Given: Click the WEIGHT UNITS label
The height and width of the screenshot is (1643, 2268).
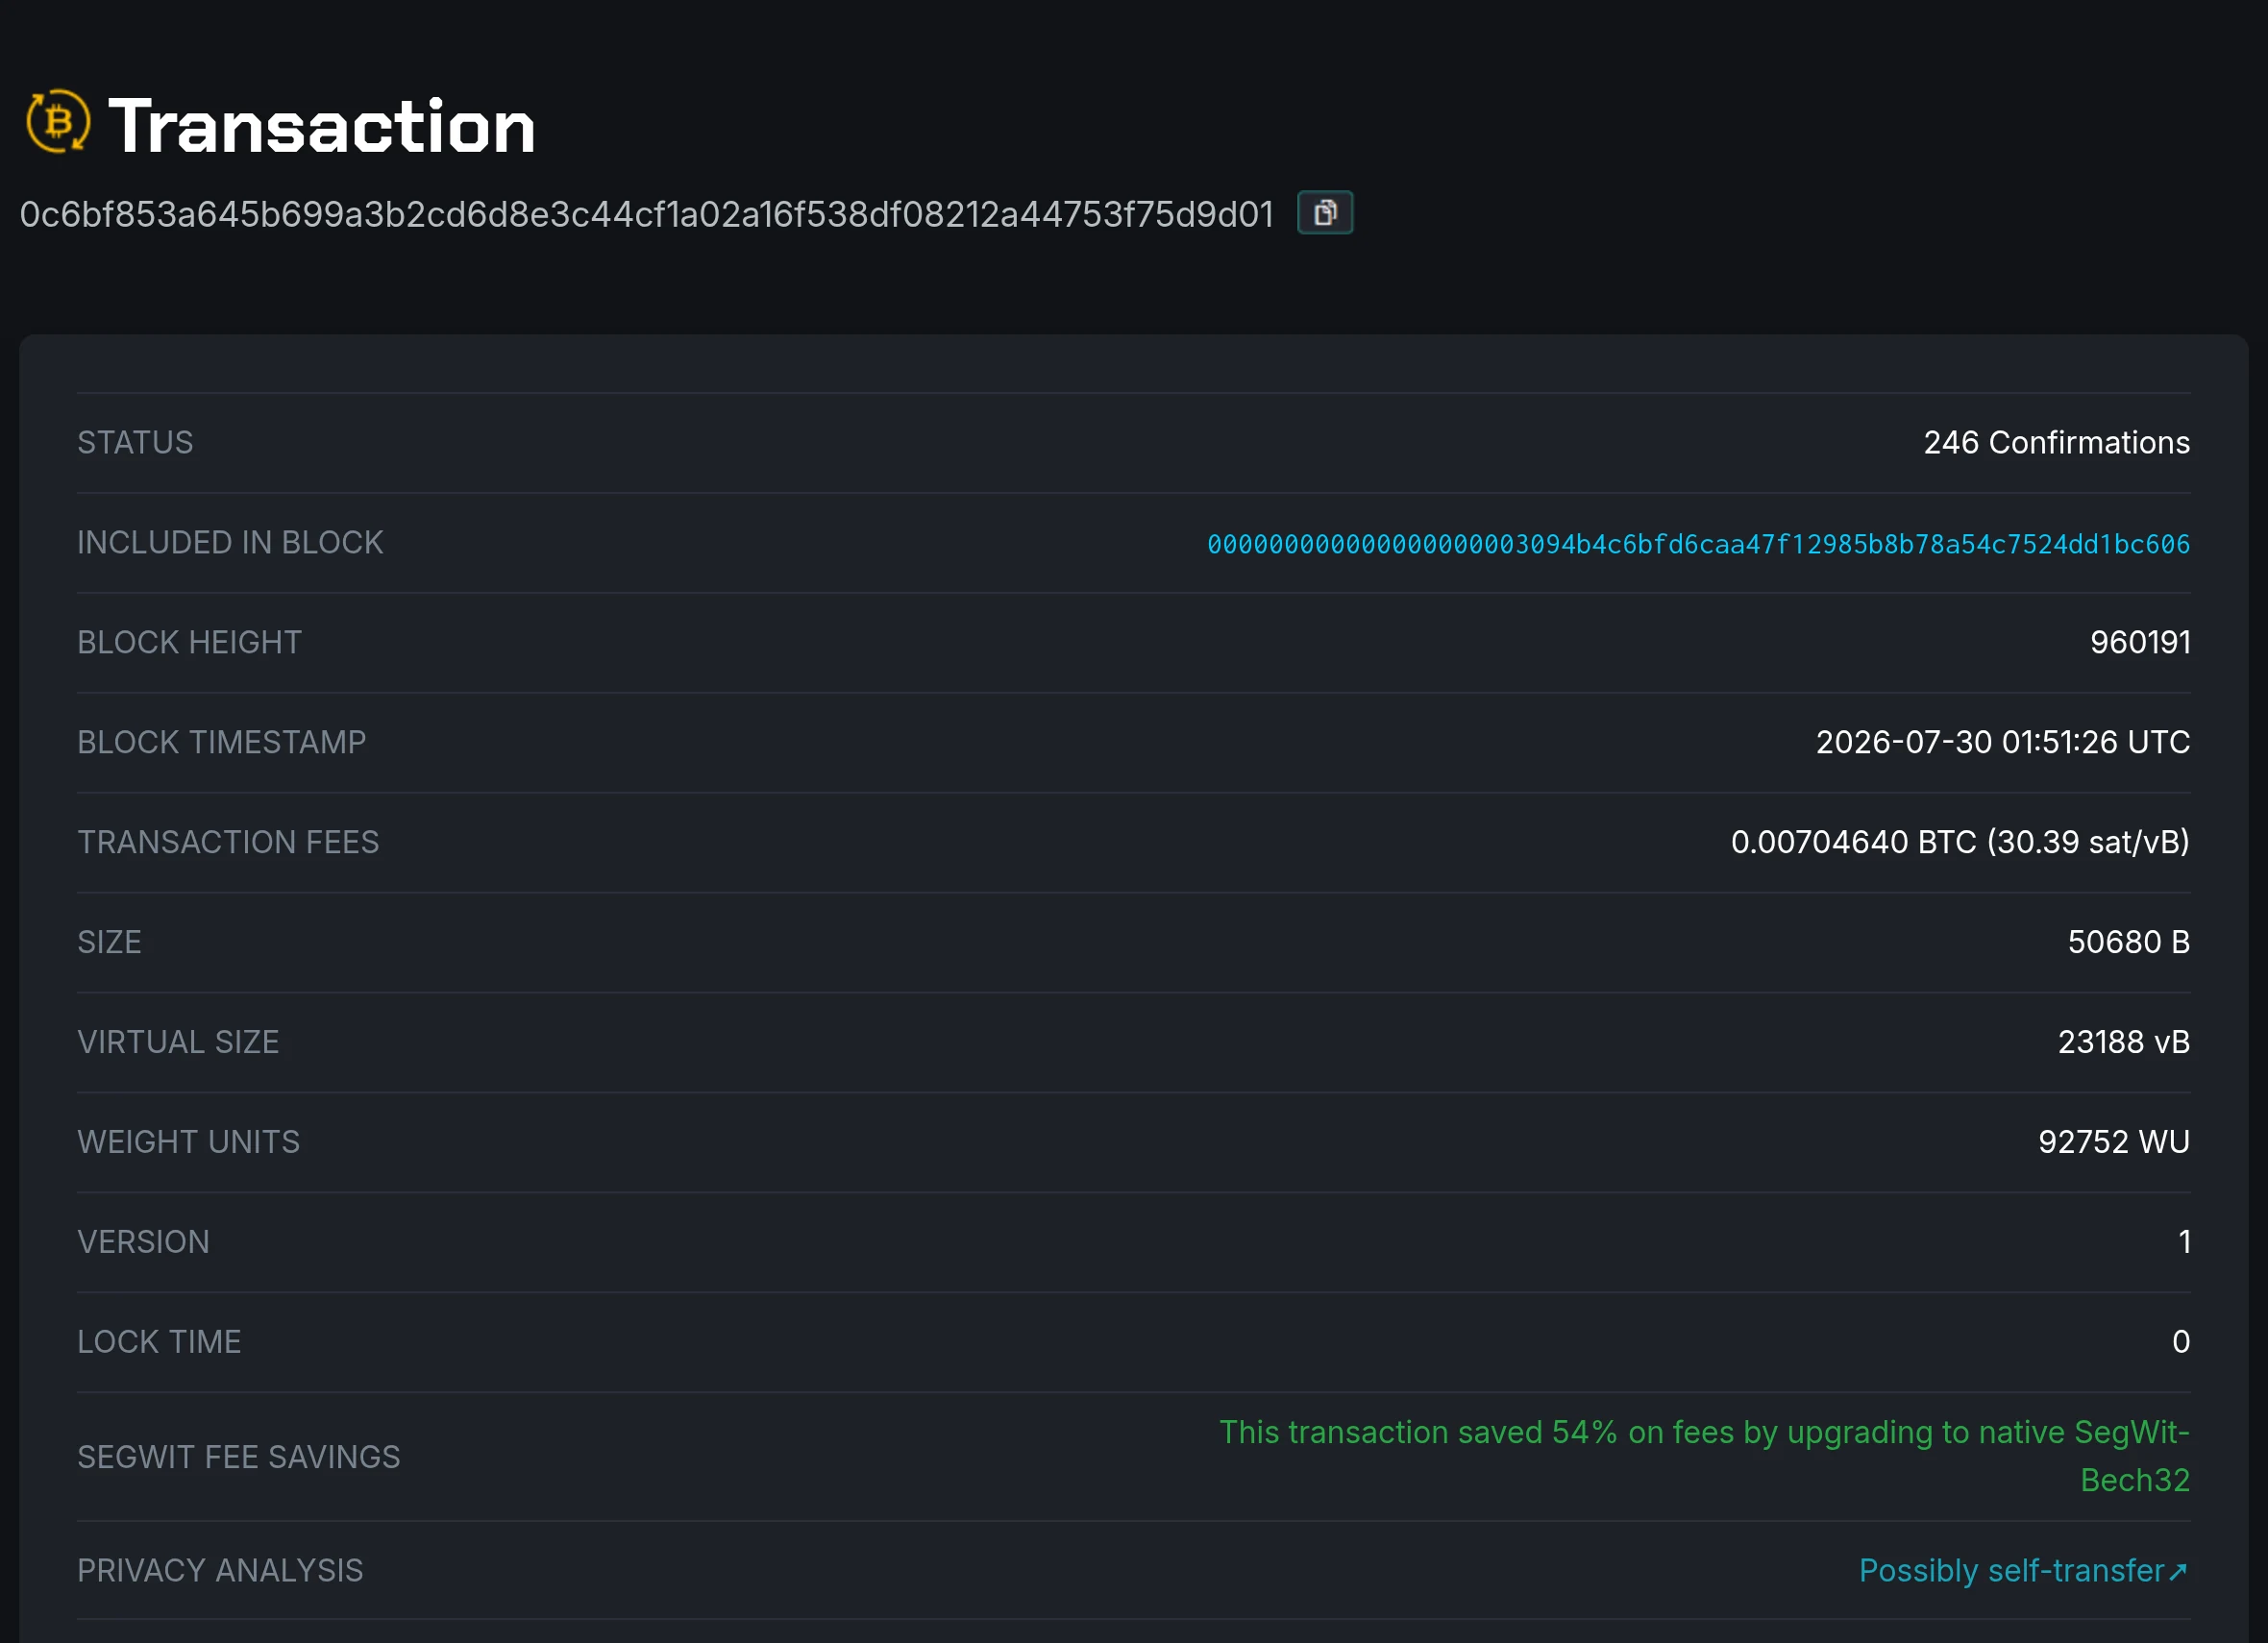Looking at the screenshot, I should [x=189, y=1142].
